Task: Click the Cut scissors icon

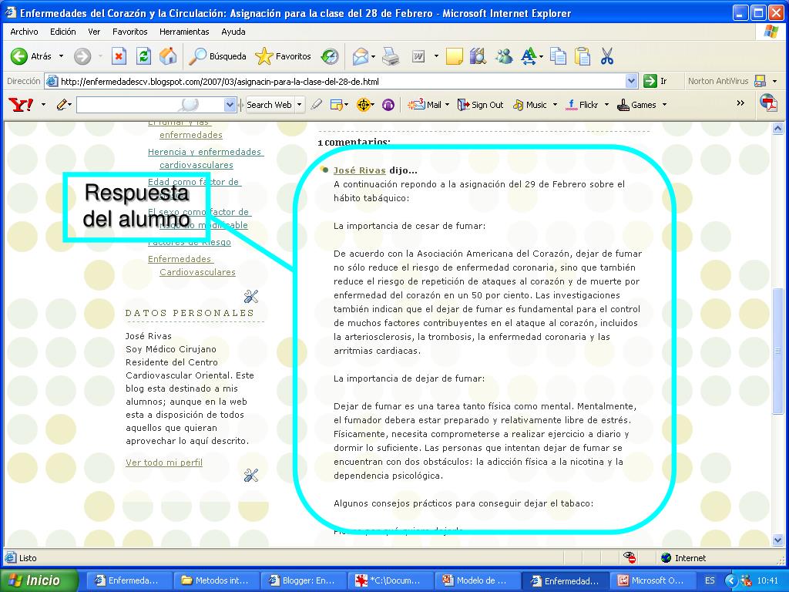Action: [607, 56]
